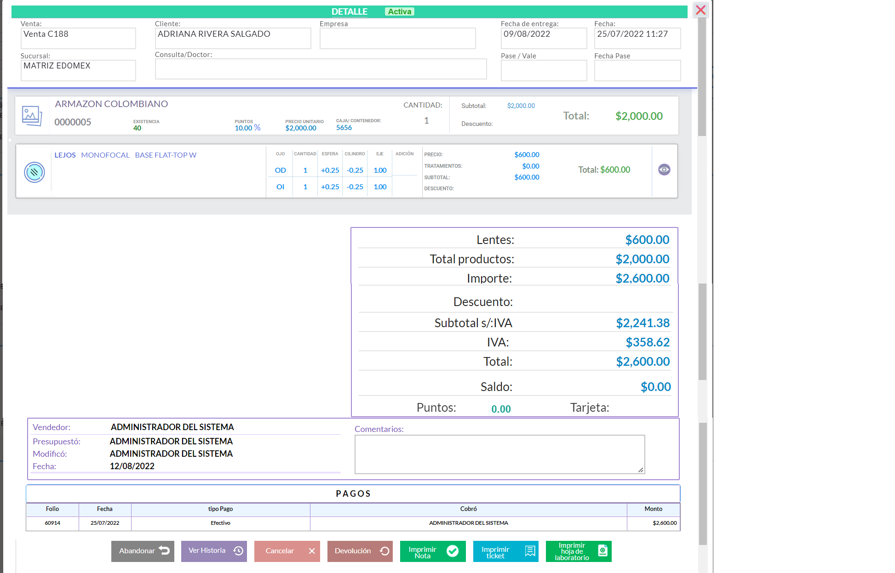Click Imprimir Nota button
The image size is (895, 573).
coord(433,551)
